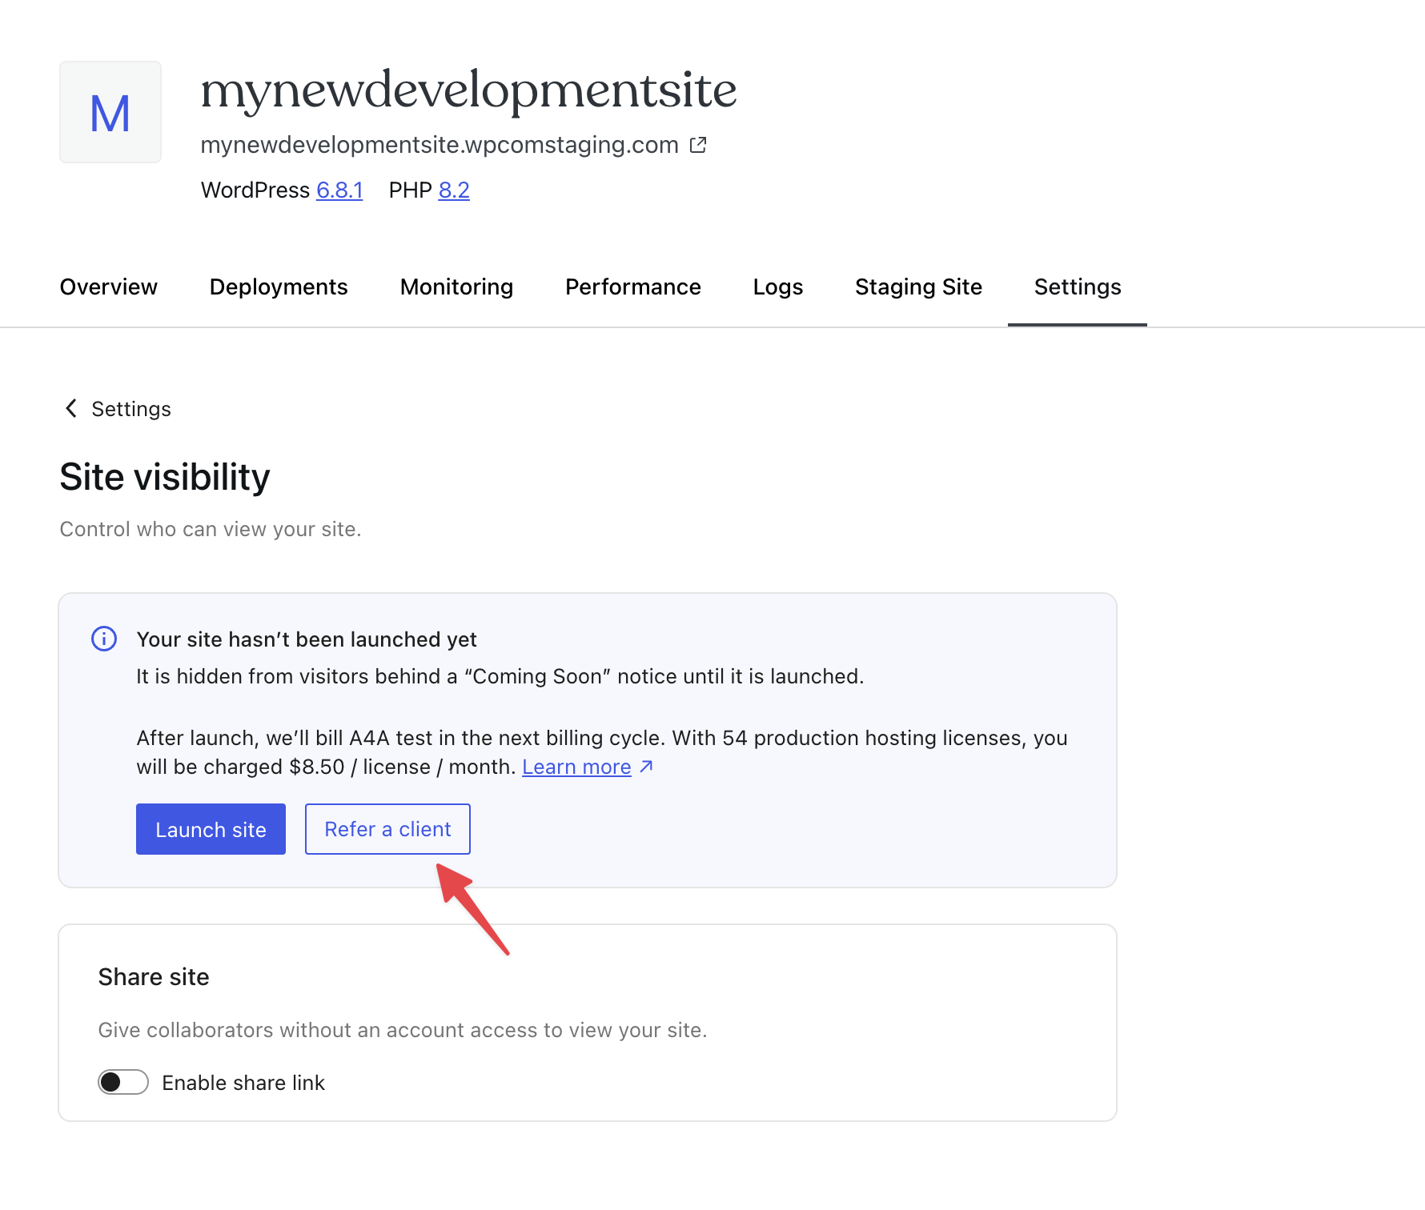Switch to the Deployments tab
The image size is (1425, 1210).
pyautogui.click(x=279, y=286)
